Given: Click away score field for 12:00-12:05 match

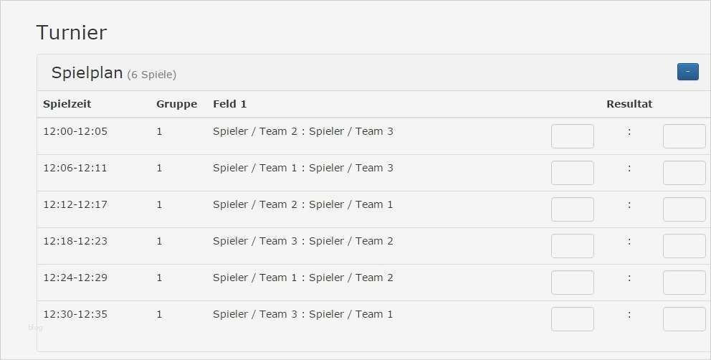Looking at the screenshot, I should tap(684, 136).
